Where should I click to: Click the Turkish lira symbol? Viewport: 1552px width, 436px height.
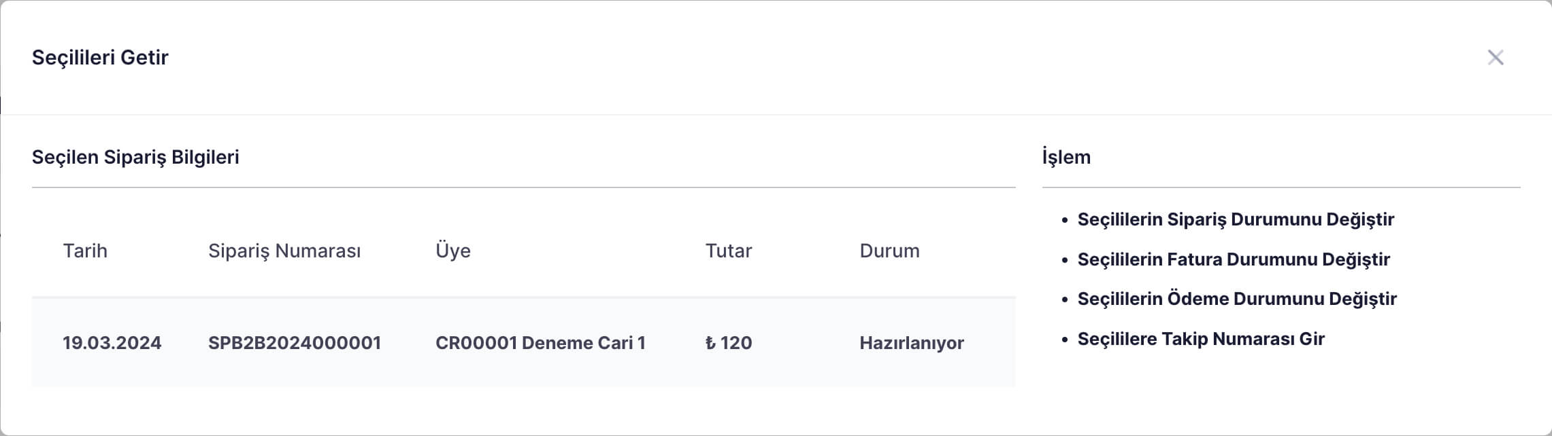[710, 343]
